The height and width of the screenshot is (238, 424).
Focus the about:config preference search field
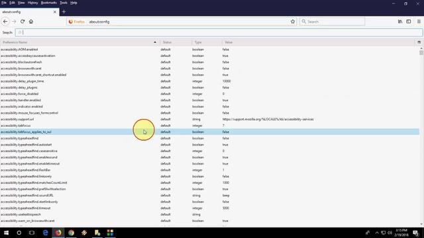coord(219,32)
